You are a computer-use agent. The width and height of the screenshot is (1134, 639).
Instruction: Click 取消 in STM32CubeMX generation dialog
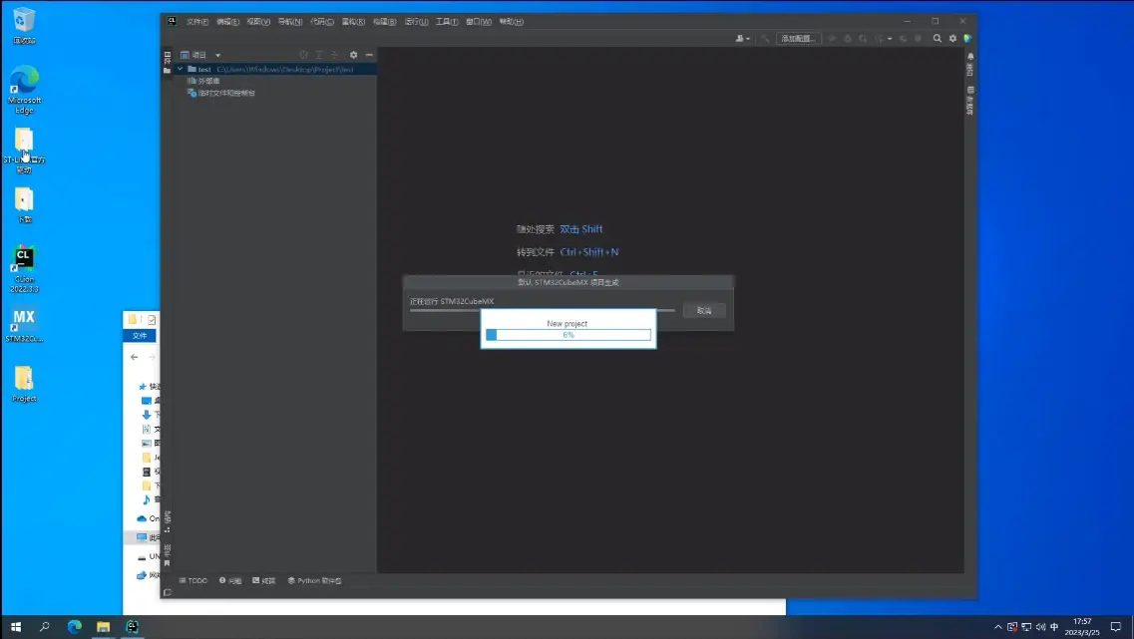[704, 310]
